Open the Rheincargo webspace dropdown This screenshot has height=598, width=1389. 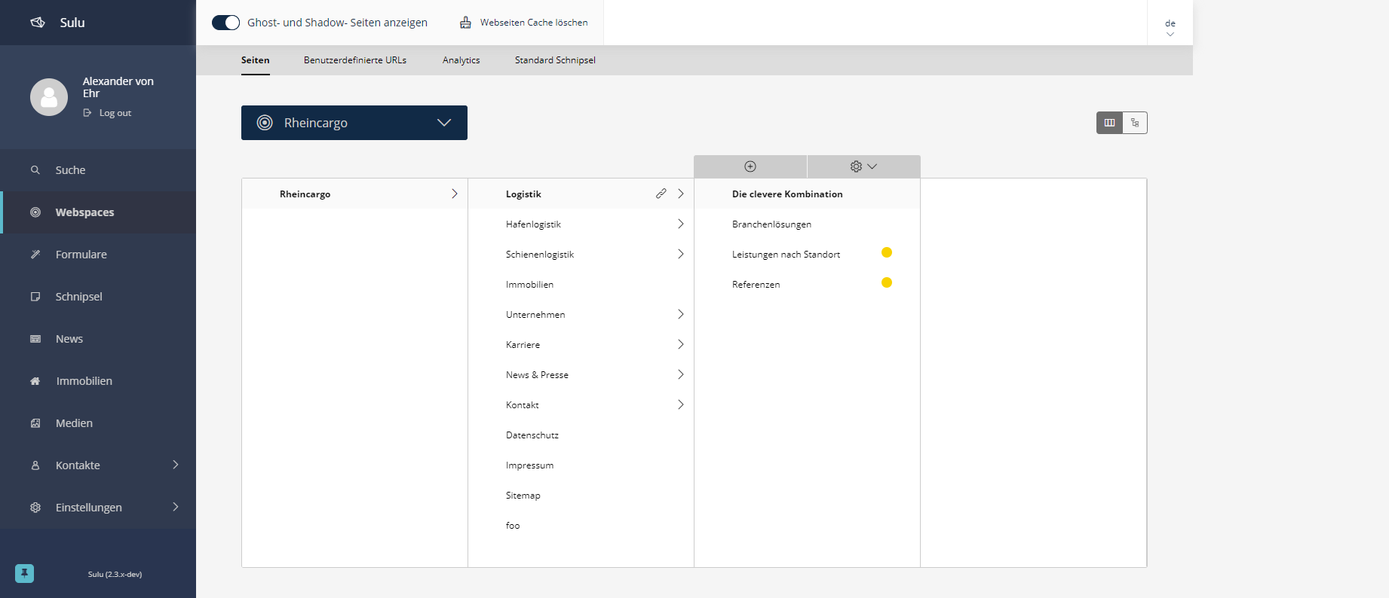point(354,123)
